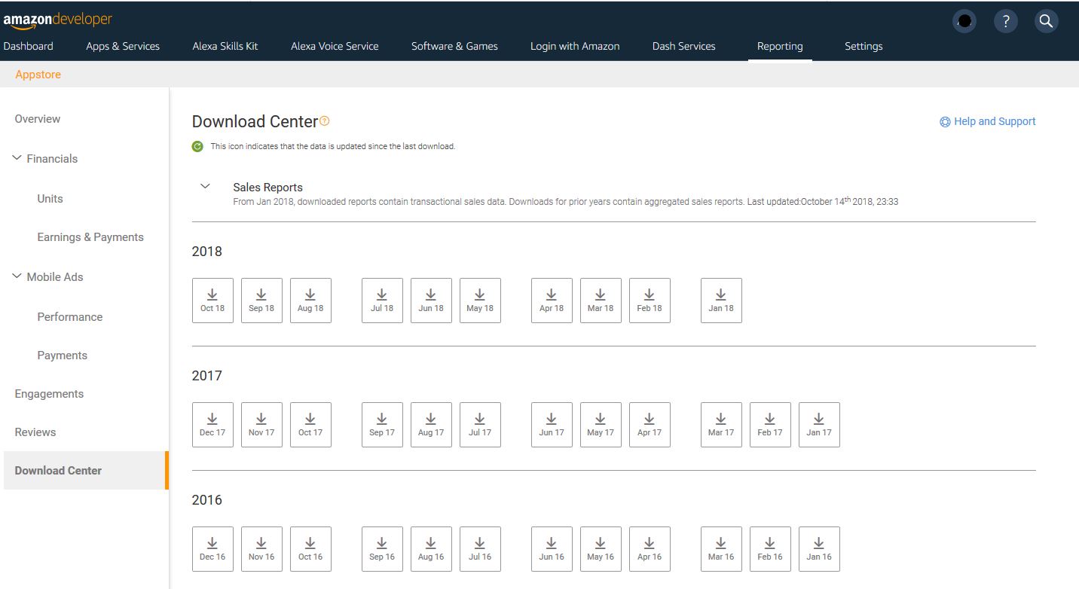Open Reviews in the sidebar
This screenshot has width=1079, height=589.
tap(35, 432)
